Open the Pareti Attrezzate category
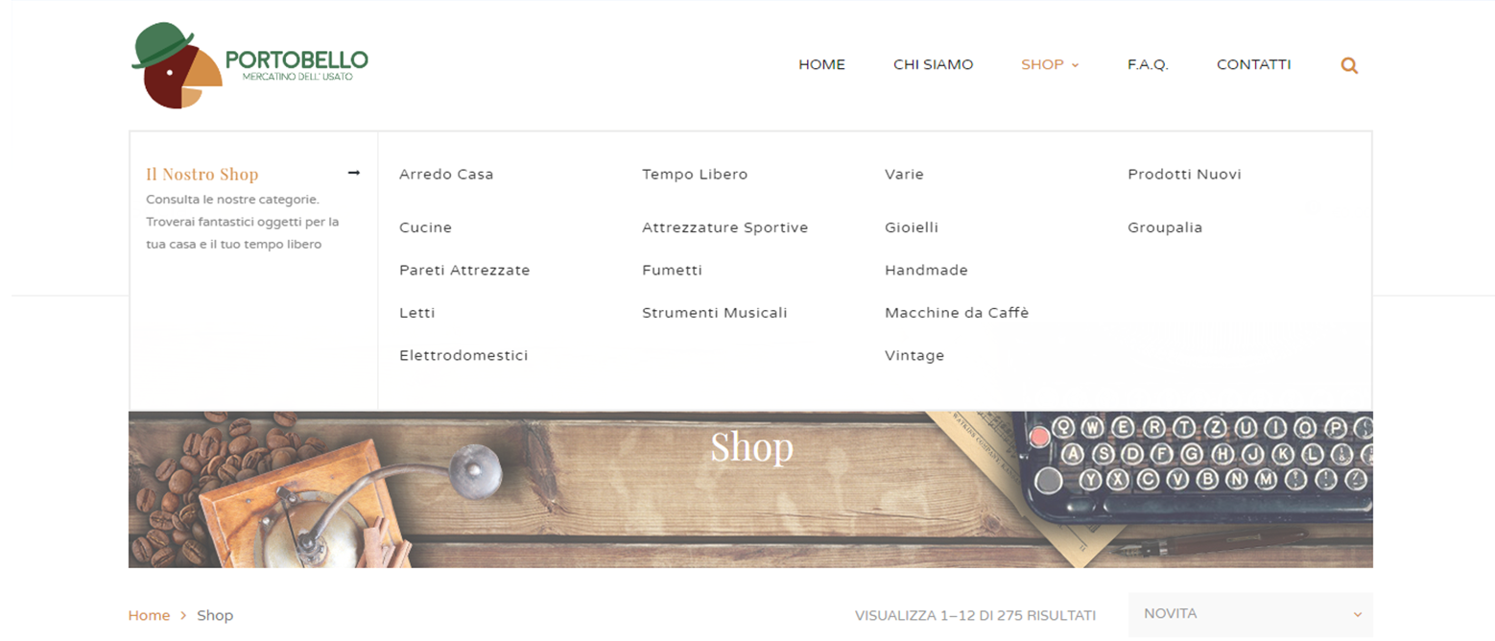The width and height of the screenshot is (1495, 641). tap(464, 271)
